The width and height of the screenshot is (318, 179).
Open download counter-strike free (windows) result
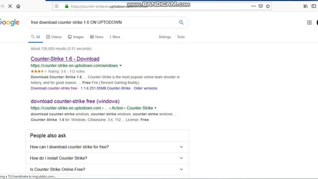point(75,101)
